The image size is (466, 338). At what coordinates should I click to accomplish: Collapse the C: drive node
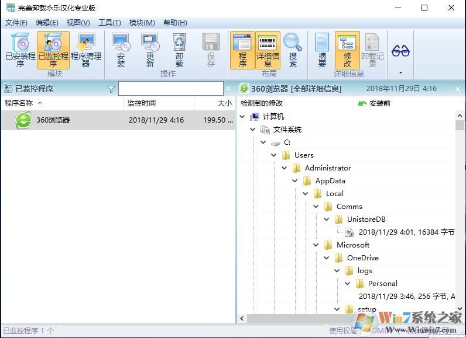(263, 142)
